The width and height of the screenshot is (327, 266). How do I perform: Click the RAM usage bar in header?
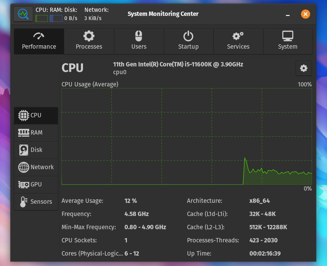tap(56, 18)
